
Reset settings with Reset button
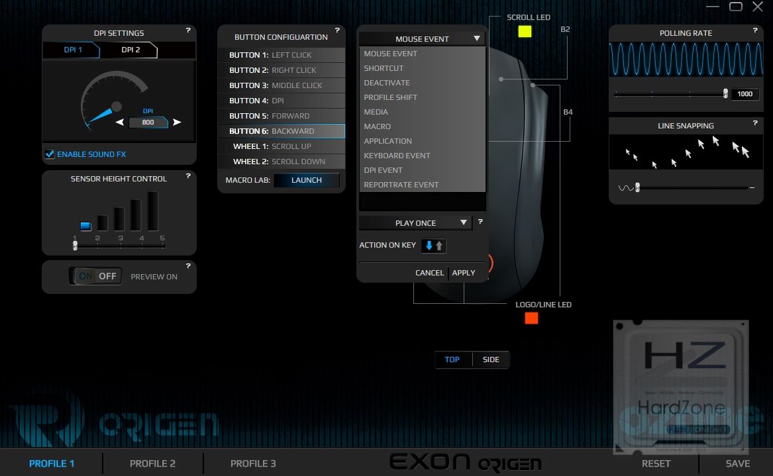coord(656,463)
